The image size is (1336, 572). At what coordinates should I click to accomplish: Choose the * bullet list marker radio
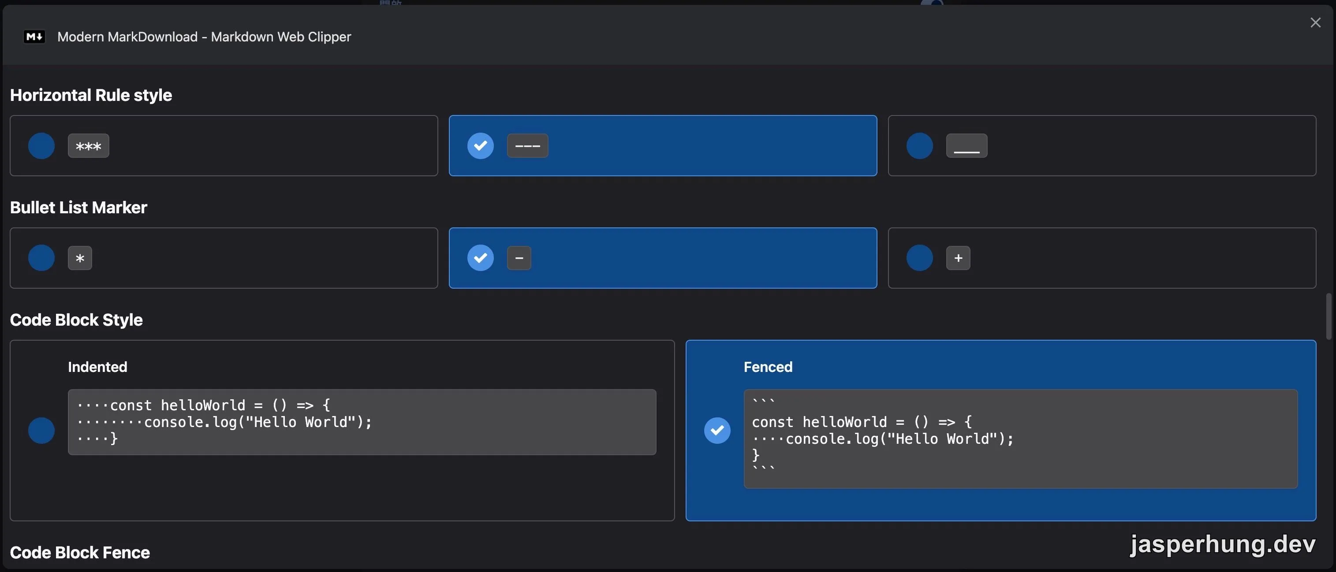click(x=41, y=258)
